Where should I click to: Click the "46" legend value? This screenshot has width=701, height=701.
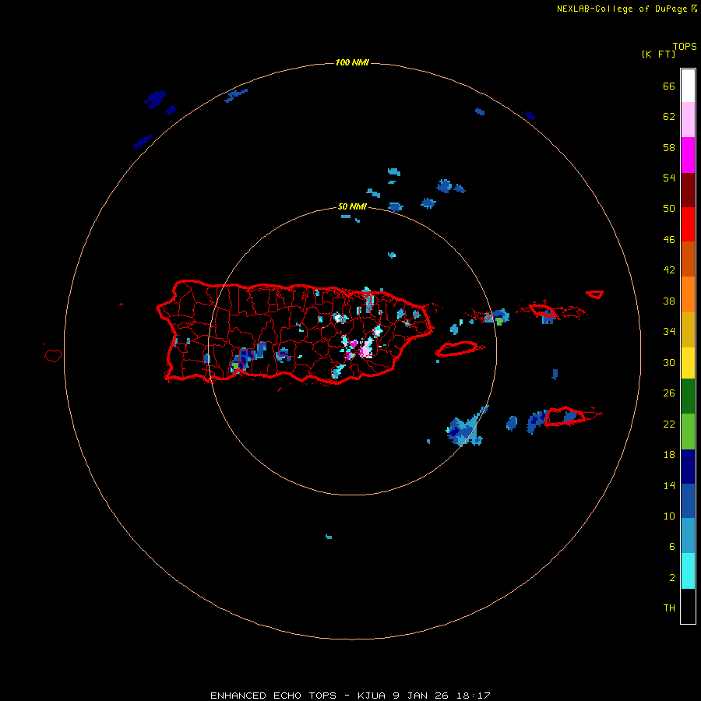click(669, 240)
